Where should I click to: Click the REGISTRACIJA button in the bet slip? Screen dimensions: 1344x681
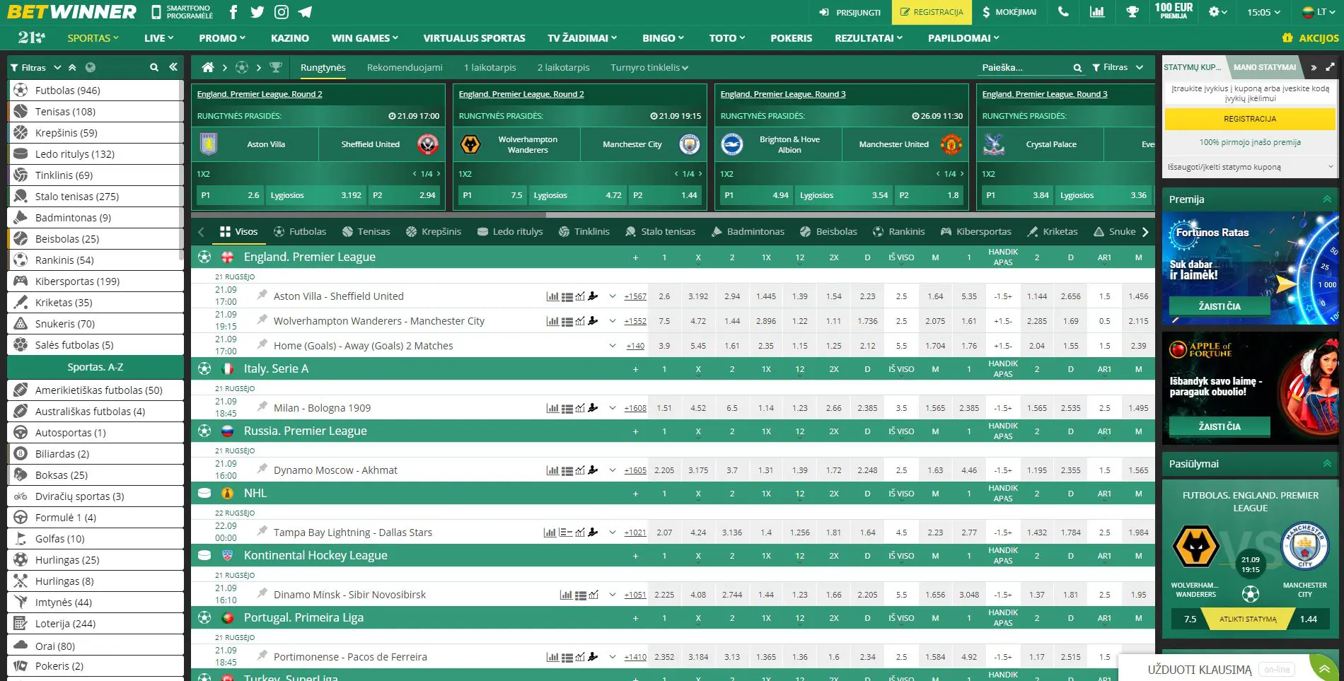coord(1249,119)
